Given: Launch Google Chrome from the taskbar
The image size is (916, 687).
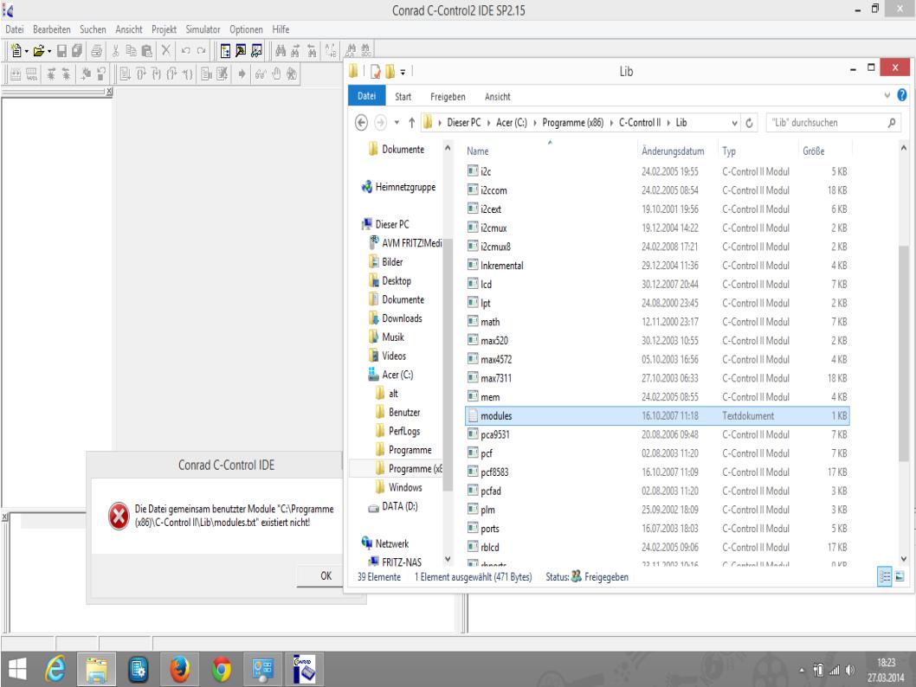Looking at the screenshot, I should pos(224,666).
